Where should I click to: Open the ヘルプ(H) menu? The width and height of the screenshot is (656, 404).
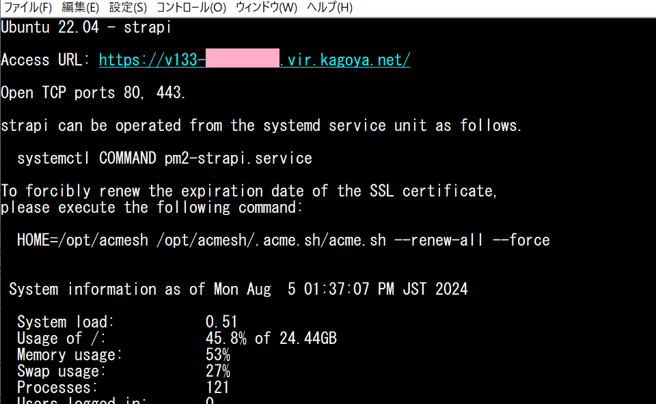pos(329,8)
